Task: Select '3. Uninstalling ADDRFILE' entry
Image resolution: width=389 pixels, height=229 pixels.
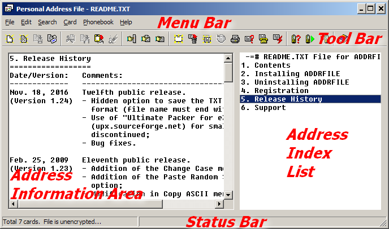Action: coord(310,82)
